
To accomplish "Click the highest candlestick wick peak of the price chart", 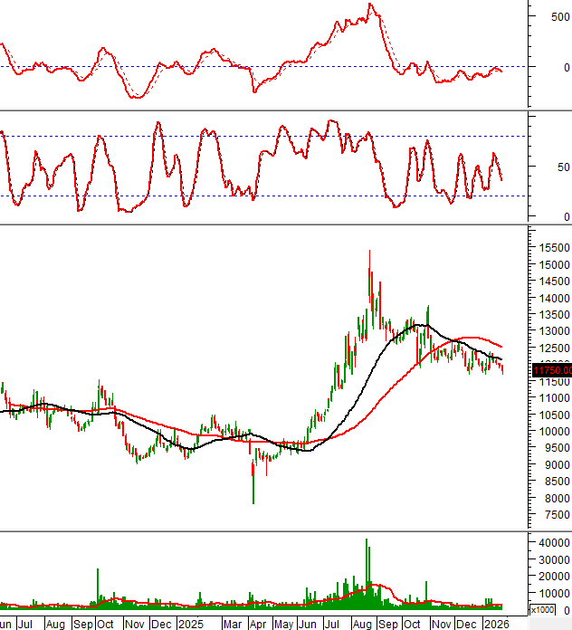I will pyautogui.click(x=369, y=252).
